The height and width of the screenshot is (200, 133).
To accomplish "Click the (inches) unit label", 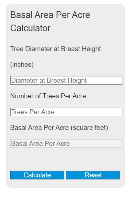I will click(22, 64).
